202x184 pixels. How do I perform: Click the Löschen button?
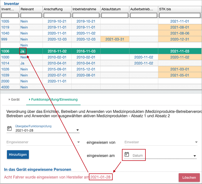[189, 177]
